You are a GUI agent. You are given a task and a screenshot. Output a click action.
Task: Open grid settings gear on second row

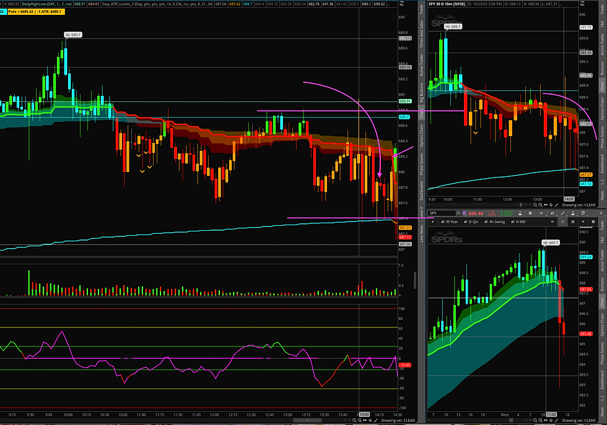[x=593, y=222]
